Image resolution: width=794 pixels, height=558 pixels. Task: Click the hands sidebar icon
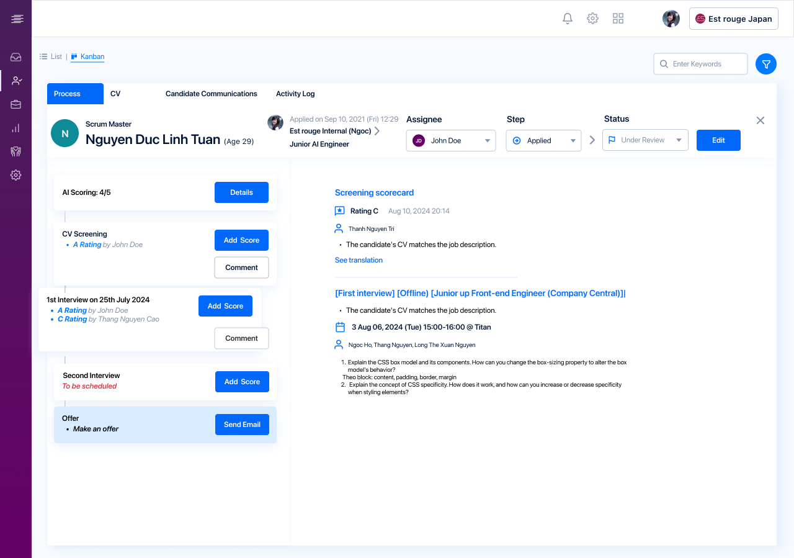pos(16,151)
